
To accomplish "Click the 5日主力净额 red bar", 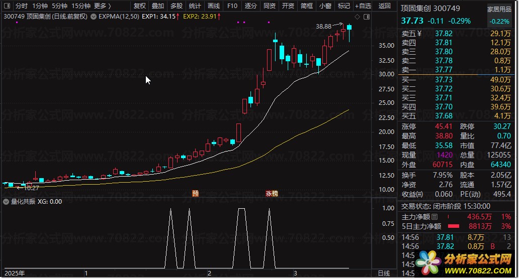I will click(453, 226).
